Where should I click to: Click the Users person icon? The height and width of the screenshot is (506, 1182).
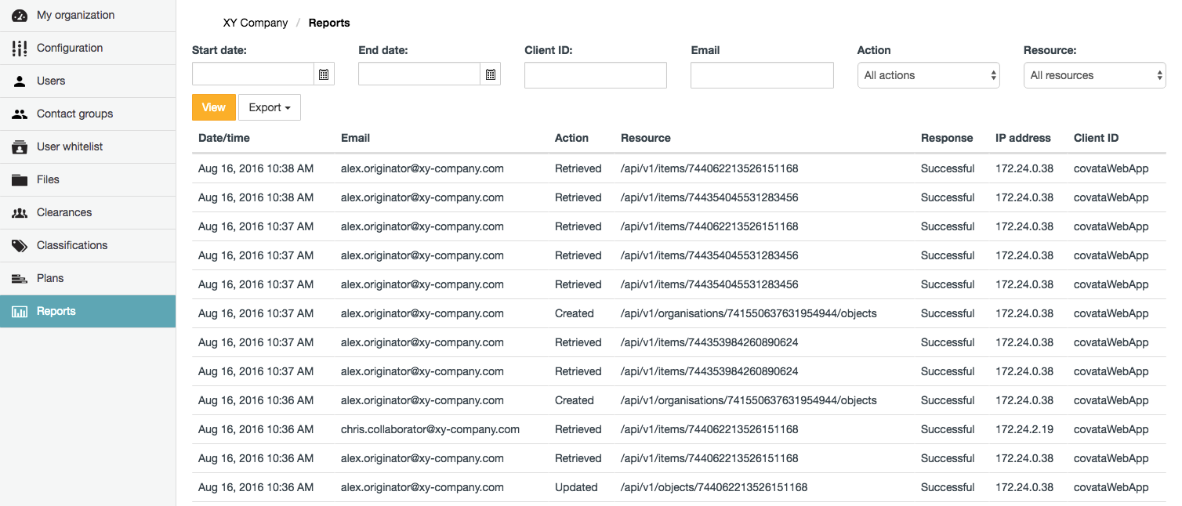(20, 81)
